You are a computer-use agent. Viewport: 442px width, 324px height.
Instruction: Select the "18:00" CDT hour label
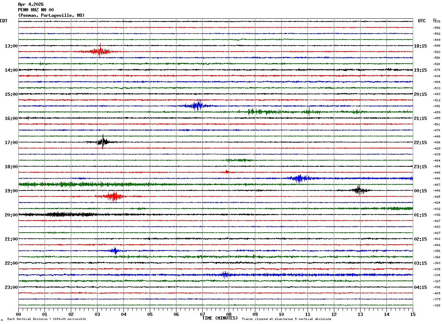[11, 167]
